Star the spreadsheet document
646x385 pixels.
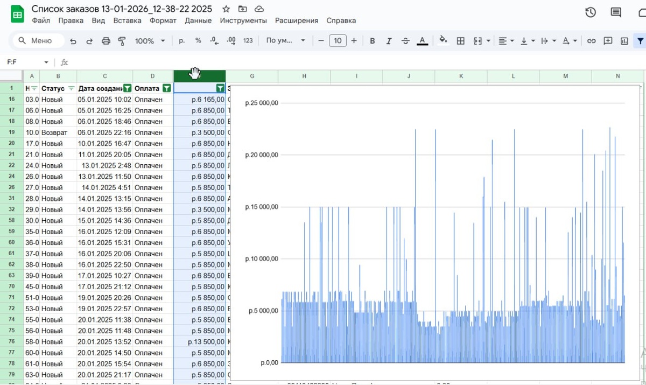click(x=226, y=9)
